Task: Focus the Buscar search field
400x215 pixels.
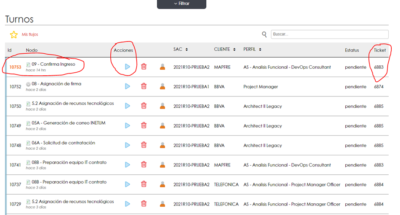Action: [x=330, y=34]
